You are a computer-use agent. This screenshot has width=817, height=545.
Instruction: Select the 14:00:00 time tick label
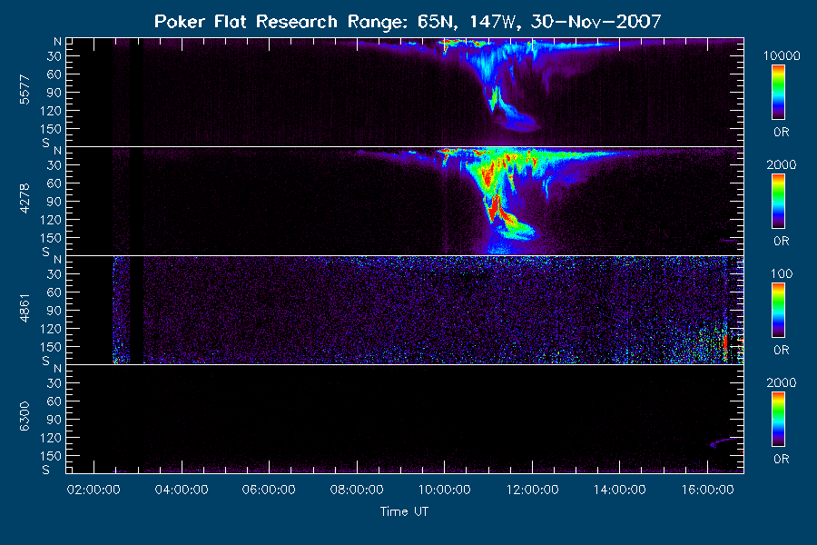[x=619, y=490]
